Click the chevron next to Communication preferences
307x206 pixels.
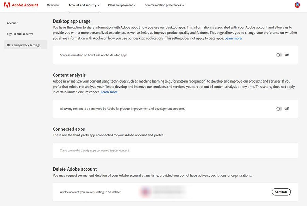point(183,5)
